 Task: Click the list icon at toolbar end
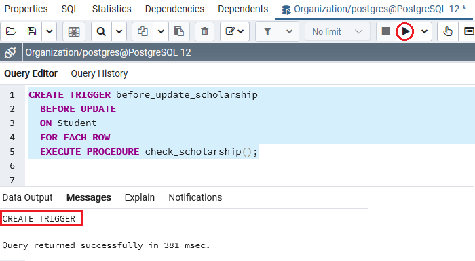pos(468,31)
